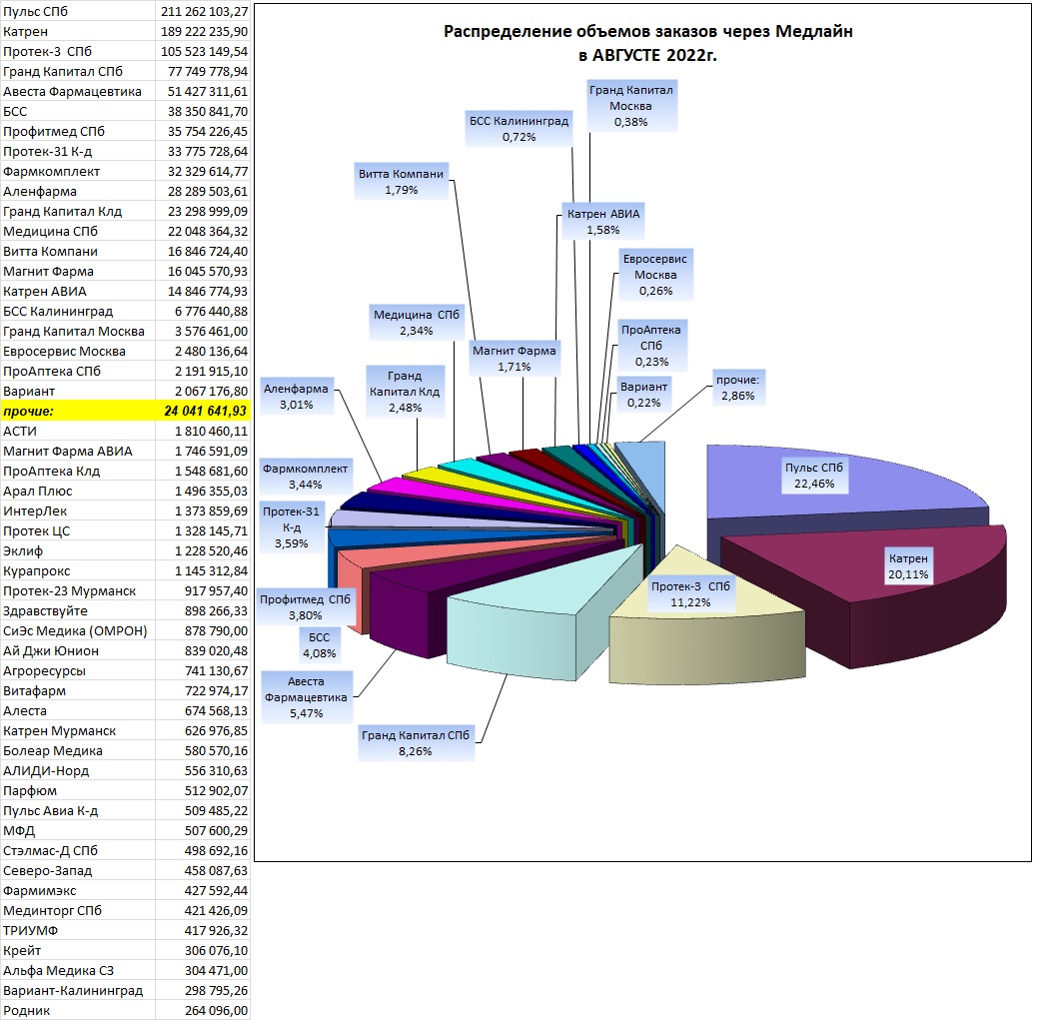Click the Аленфарма 3,01% chart label
The image size is (1038, 1020).
[x=296, y=397]
